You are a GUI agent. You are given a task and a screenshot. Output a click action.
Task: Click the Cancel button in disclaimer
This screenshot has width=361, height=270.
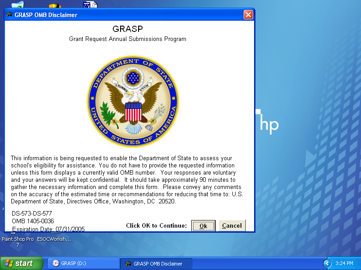(232, 226)
